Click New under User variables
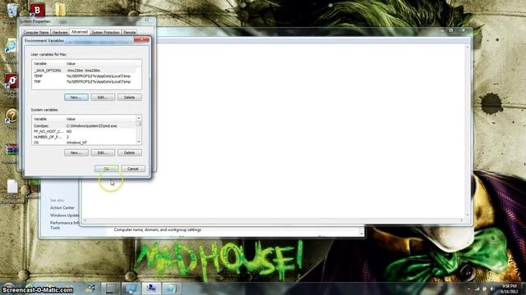The image size is (526, 295). [76, 98]
